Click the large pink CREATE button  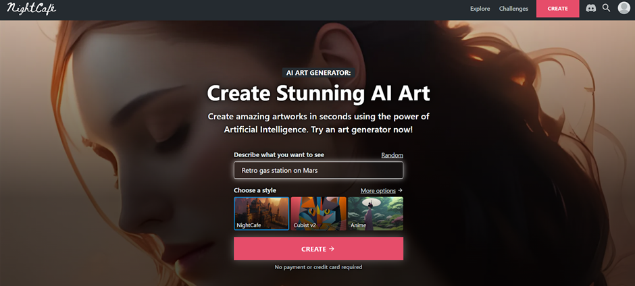(318, 249)
